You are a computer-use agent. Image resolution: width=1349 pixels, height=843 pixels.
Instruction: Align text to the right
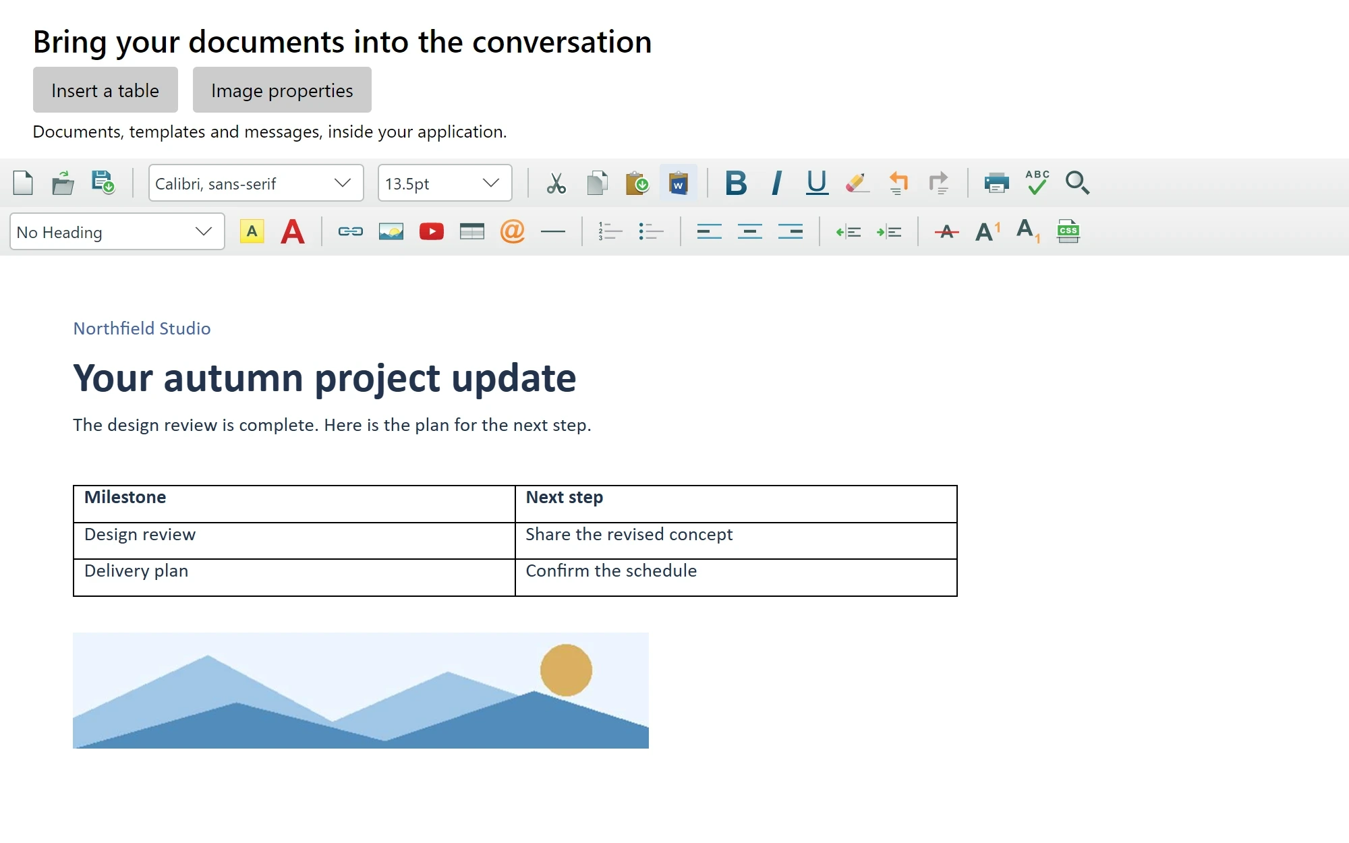tap(791, 231)
